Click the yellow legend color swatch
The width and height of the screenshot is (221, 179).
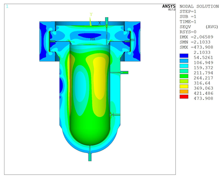pos(184,86)
